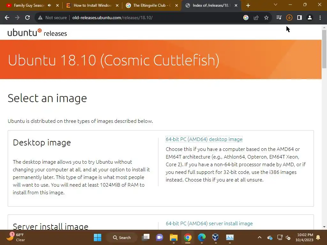Image resolution: width=327 pixels, height=245 pixels.
Task: Click scrollbar down arrow
Action: click(x=324, y=227)
